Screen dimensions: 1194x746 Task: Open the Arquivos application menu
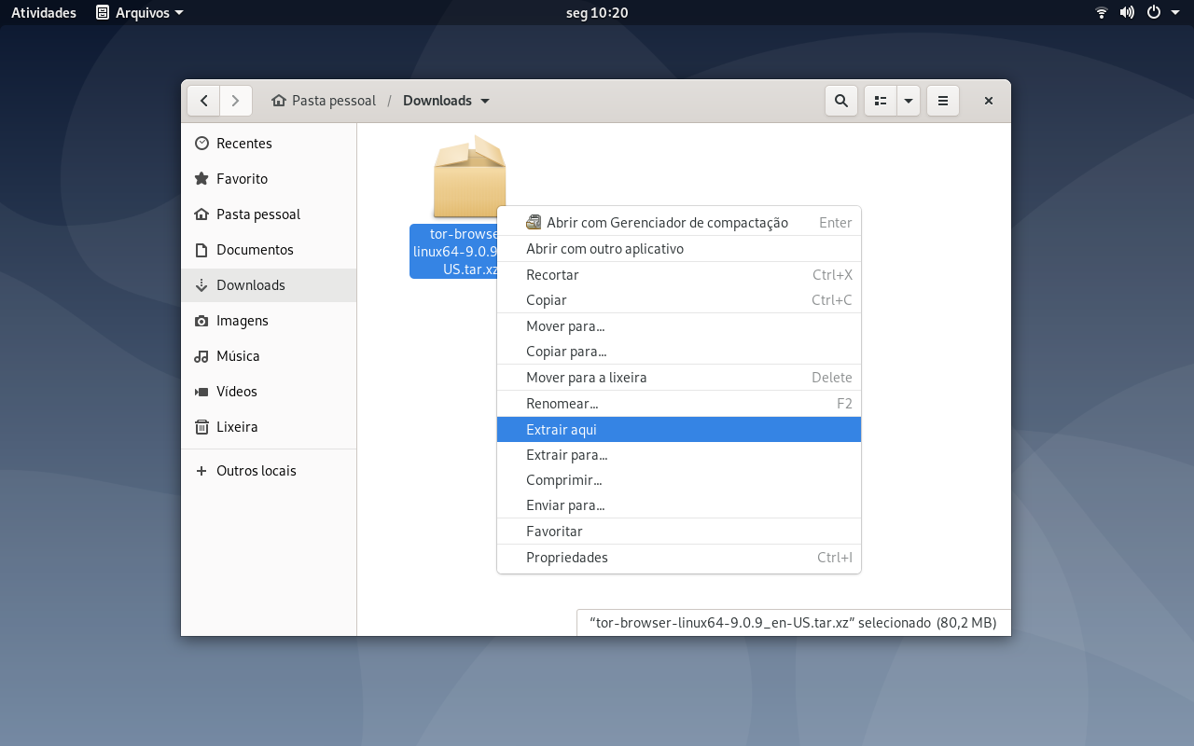click(140, 13)
